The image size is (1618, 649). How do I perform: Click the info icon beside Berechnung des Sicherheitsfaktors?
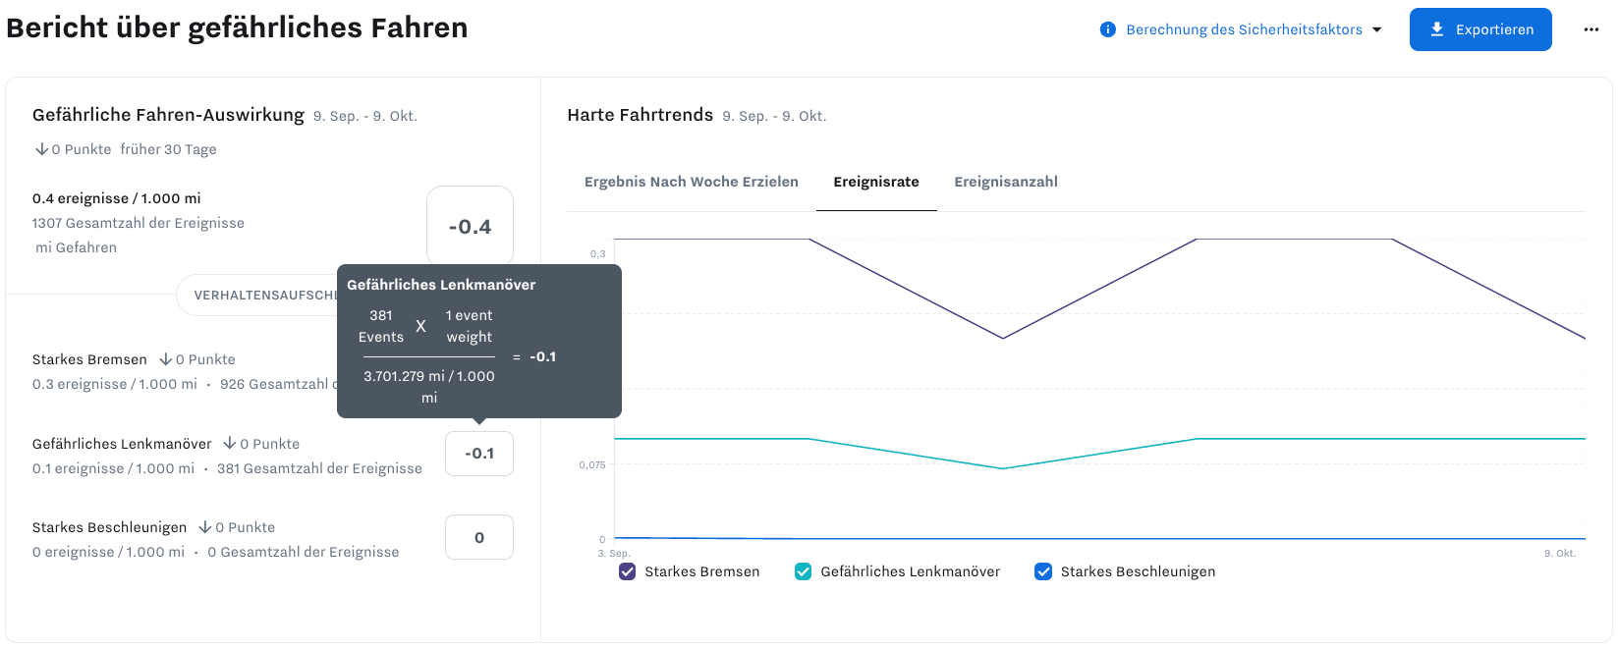point(1107,29)
